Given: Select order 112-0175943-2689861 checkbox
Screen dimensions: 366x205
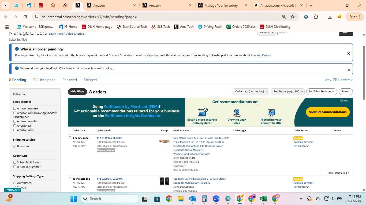Looking at the screenshot, I should point(70,138).
